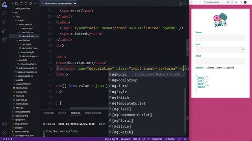Image resolution: width=252 pixels, height=141 pixels.
Task: Click the editor horizontal scrollbar
Action: [x=89, y=108]
